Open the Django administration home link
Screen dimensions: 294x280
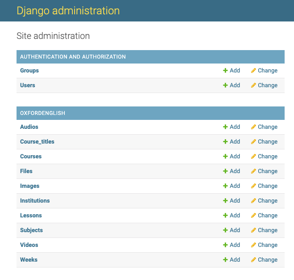tap(68, 11)
